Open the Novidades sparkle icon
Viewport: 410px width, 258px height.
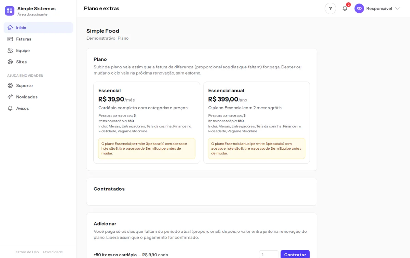point(10,97)
